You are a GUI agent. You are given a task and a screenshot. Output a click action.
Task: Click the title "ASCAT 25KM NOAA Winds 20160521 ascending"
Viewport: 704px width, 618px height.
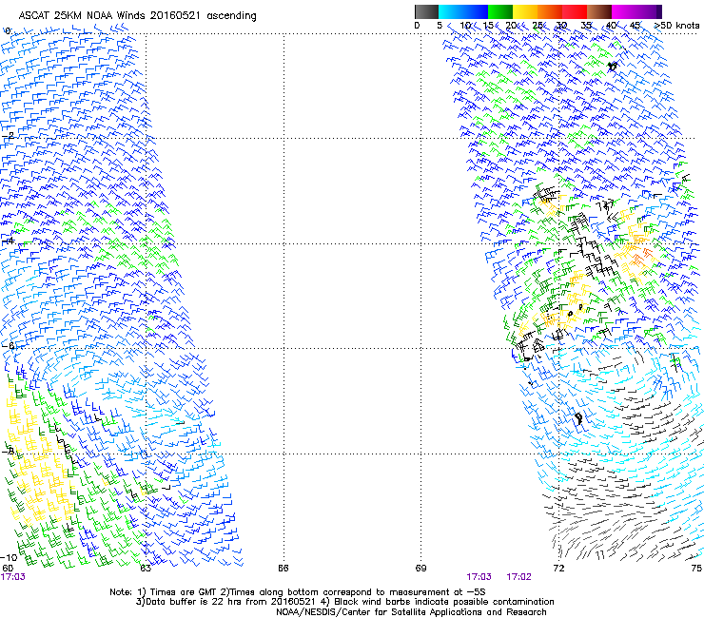pos(137,16)
